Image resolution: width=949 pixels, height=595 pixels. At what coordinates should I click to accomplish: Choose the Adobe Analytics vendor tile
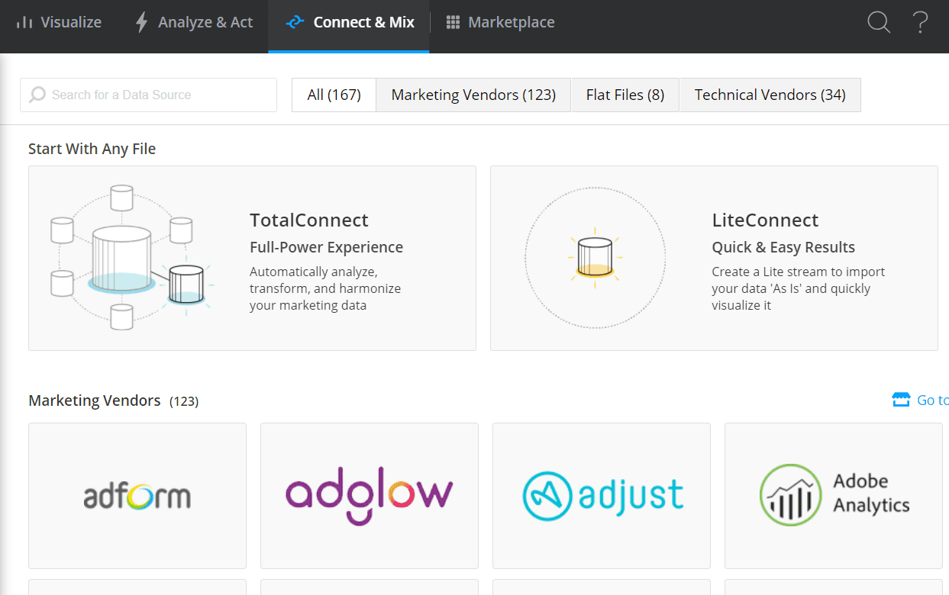click(x=834, y=496)
